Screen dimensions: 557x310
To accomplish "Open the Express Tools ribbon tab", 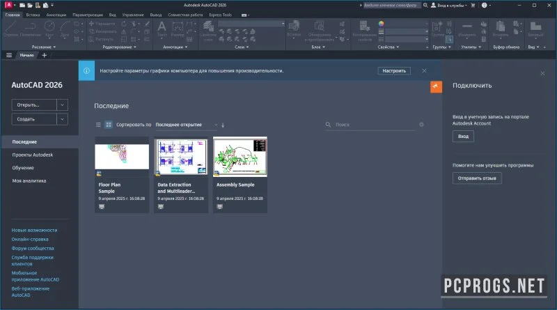I will coord(220,15).
